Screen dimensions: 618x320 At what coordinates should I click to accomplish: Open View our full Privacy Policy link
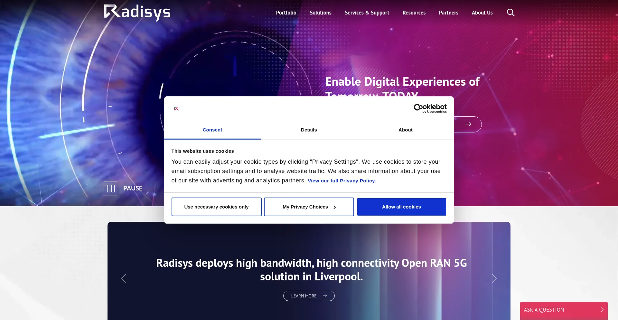342,181
